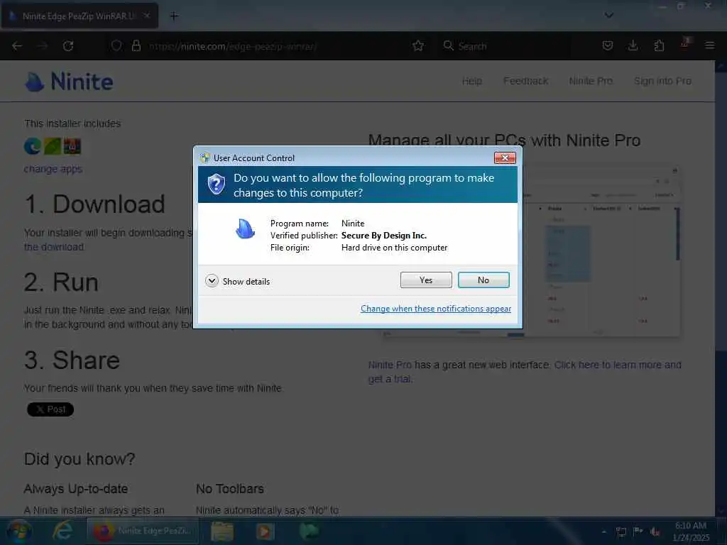Open Windows Explorer folder taskbar icon
This screenshot has height=545, width=727.
(x=222, y=531)
